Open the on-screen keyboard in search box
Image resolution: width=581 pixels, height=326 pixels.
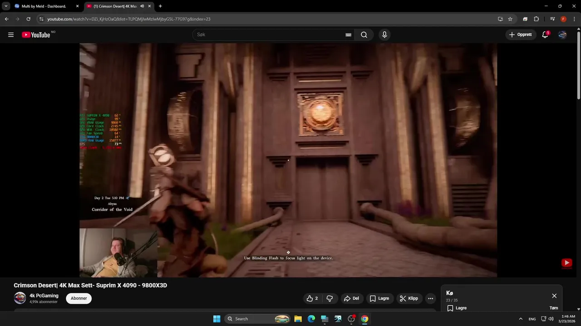coord(348,35)
